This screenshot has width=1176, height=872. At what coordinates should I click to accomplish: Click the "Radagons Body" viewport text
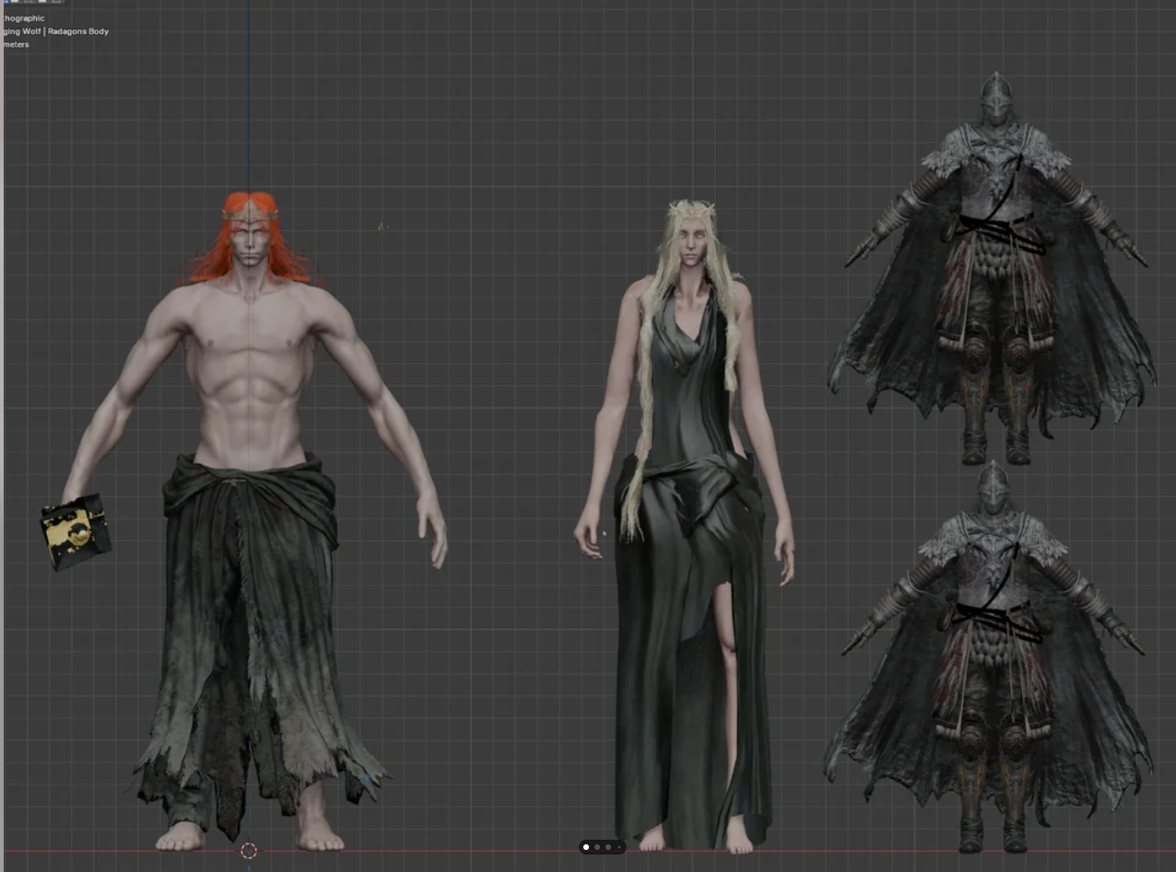[x=78, y=31]
